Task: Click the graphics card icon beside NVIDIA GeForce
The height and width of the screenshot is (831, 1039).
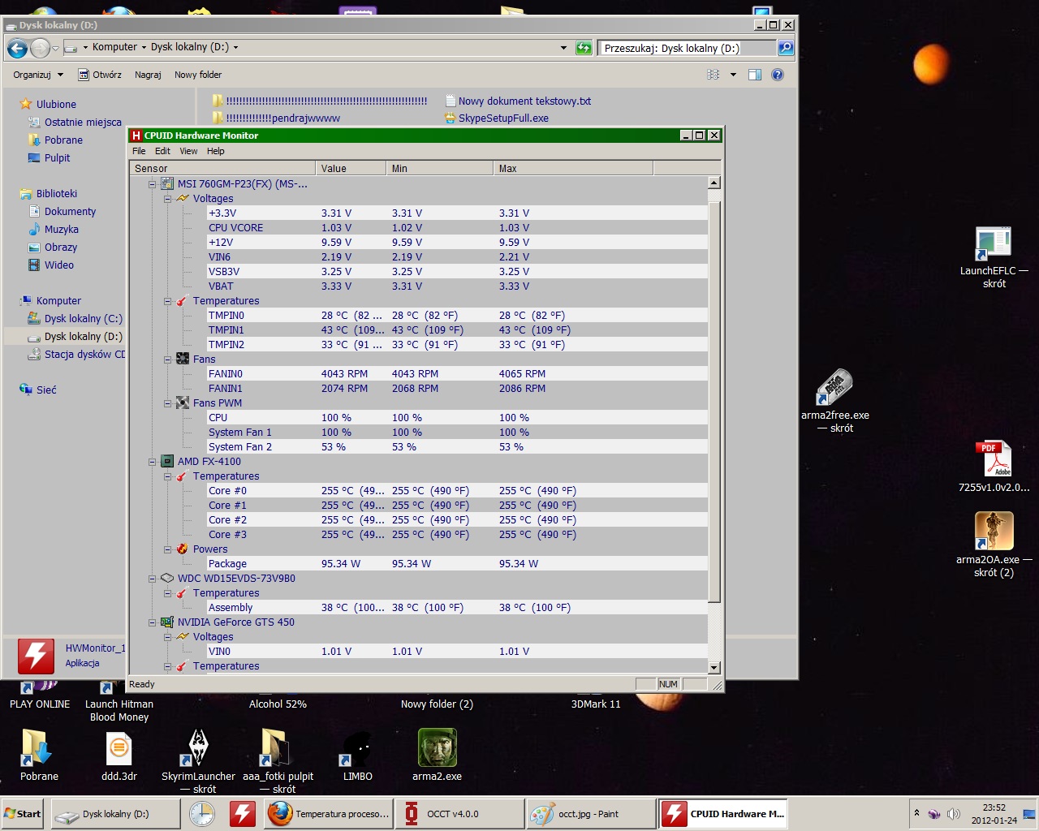Action: coord(167,622)
